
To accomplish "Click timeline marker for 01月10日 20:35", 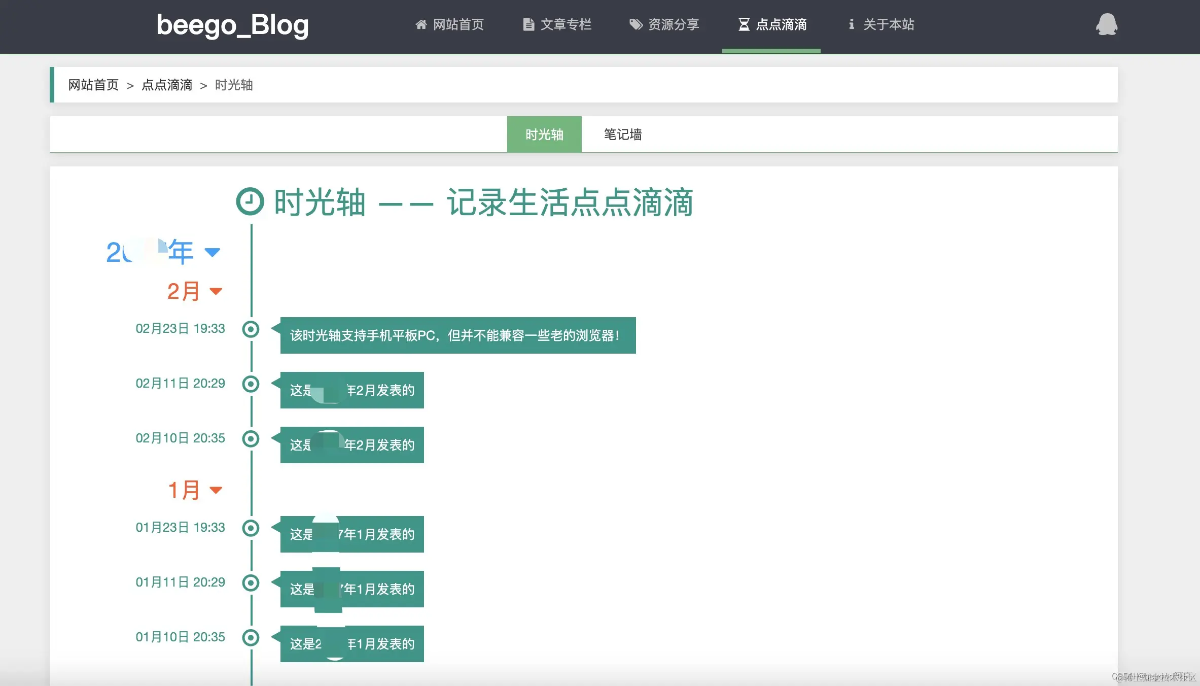I will (251, 638).
